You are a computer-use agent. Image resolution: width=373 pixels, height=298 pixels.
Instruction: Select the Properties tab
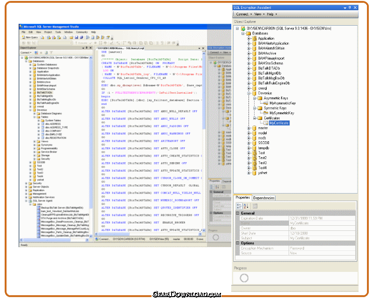pyautogui.click(x=242, y=197)
